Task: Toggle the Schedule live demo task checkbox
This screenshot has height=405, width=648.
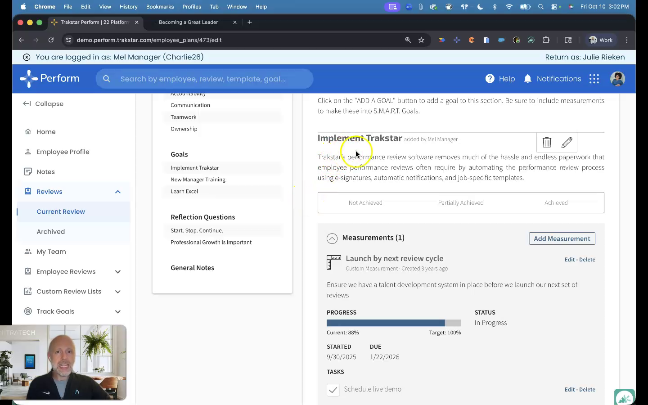Action: tap(333, 390)
